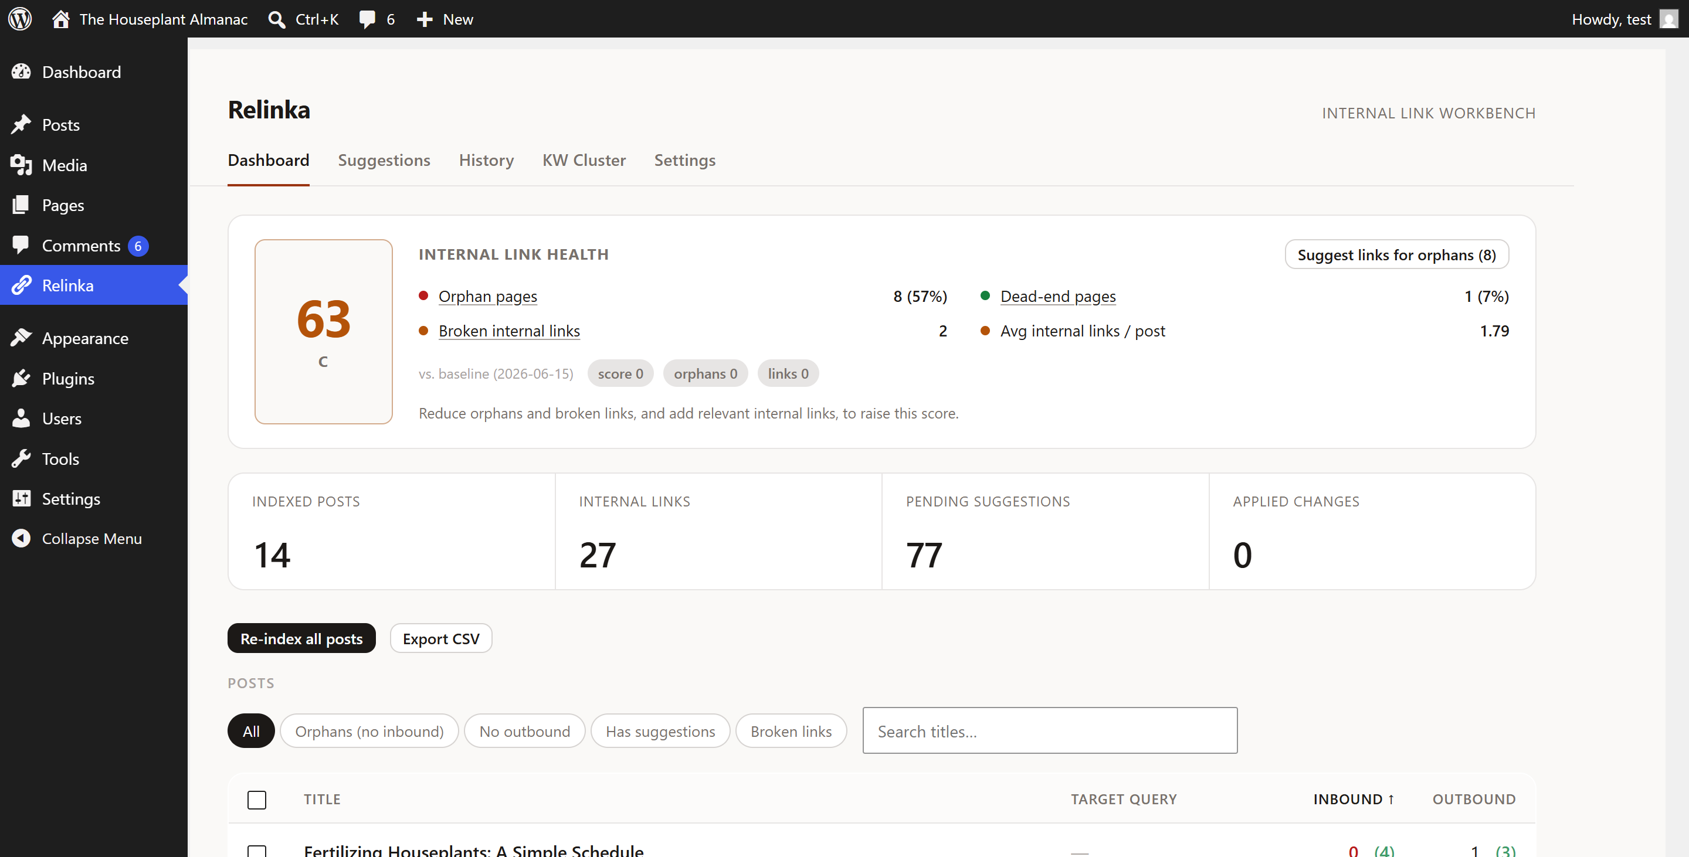The height and width of the screenshot is (857, 1689).
Task: Click the Export CSV button
Action: click(440, 638)
